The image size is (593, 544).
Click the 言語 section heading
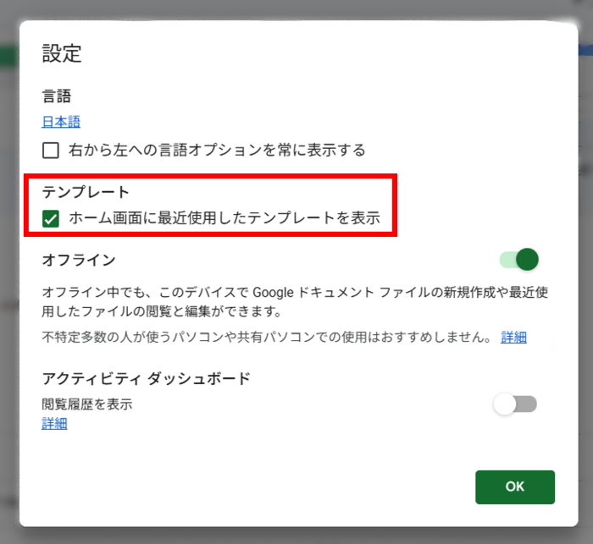tap(57, 97)
